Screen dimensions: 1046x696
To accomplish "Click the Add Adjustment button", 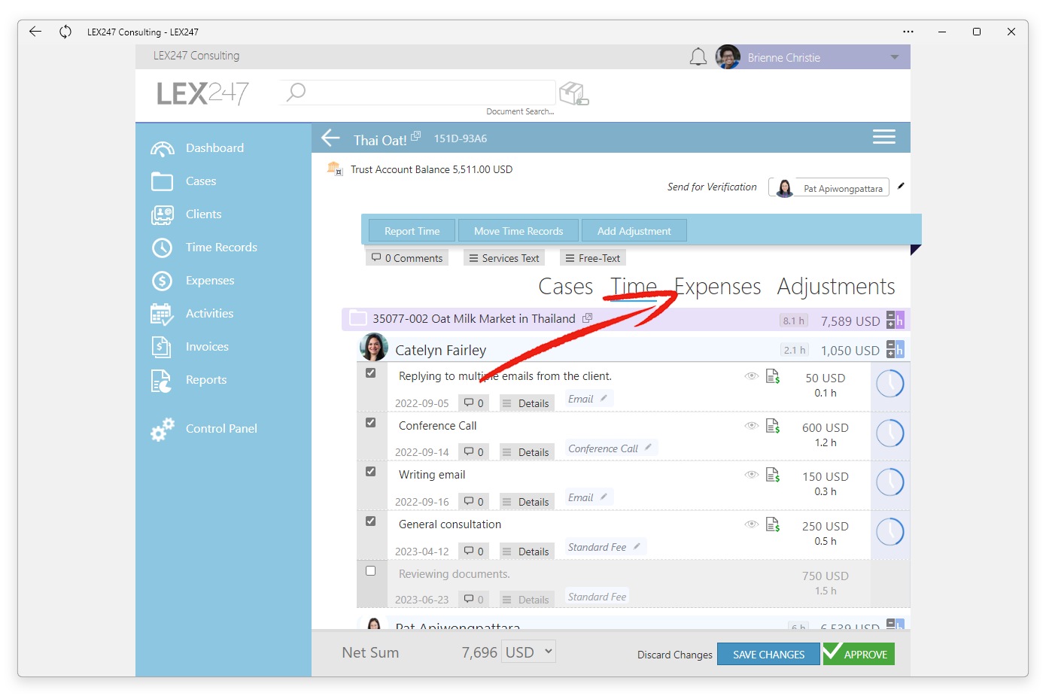I will (x=634, y=231).
